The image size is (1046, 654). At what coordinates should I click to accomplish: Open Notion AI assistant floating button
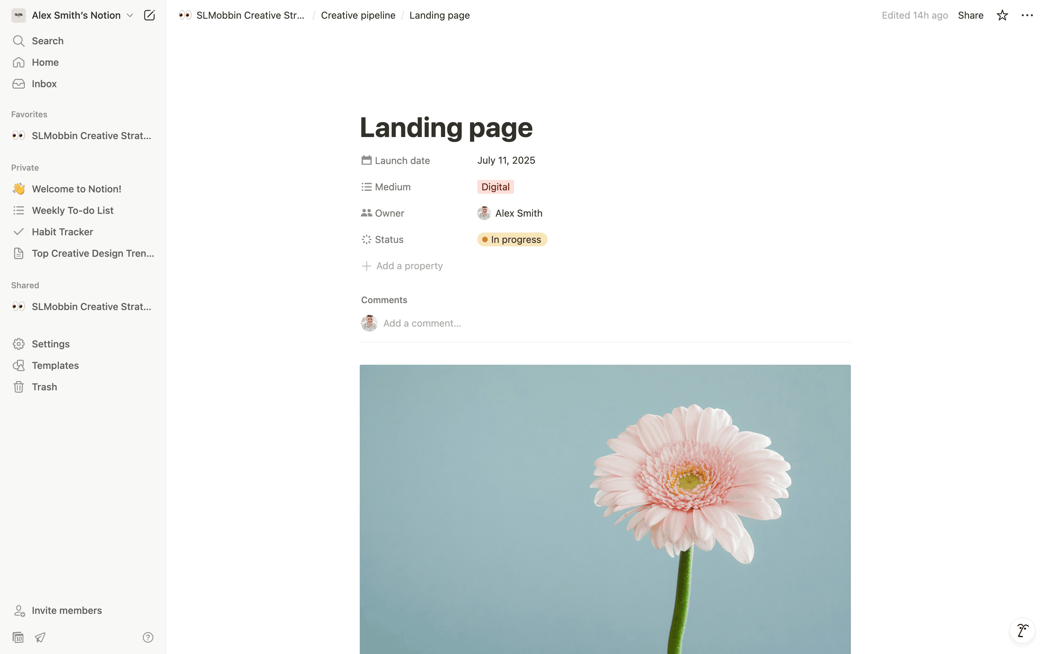coord(1022,630)
